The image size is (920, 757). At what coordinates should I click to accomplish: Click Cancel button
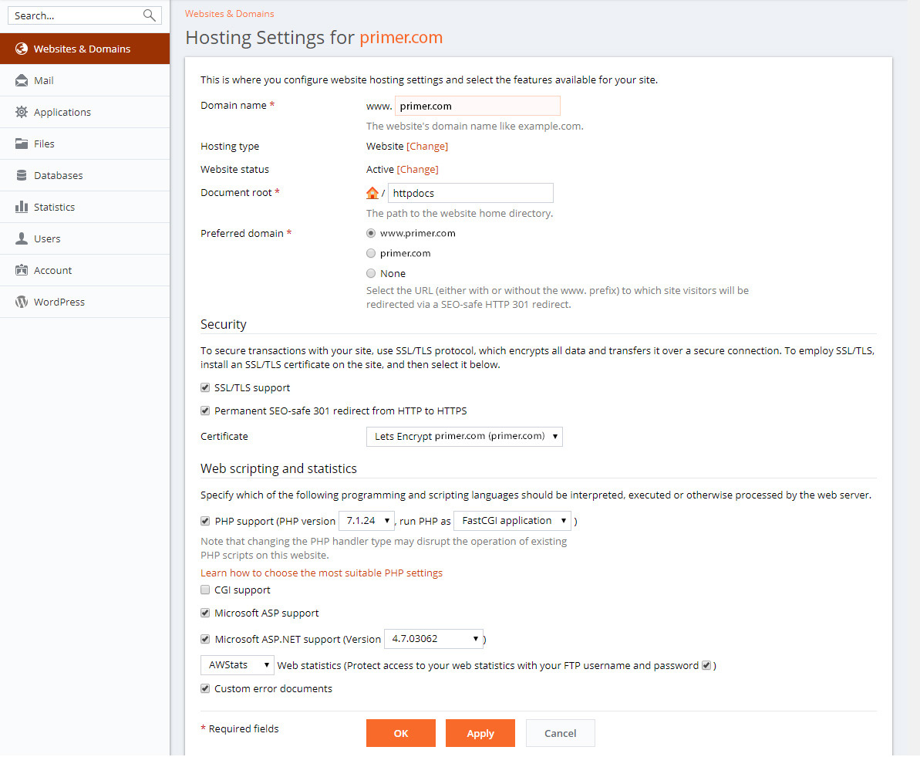561,733
